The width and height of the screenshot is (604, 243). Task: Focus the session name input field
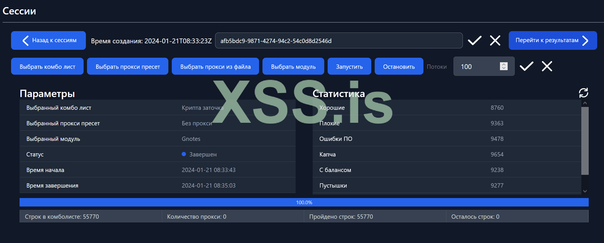tap(339, 40)
